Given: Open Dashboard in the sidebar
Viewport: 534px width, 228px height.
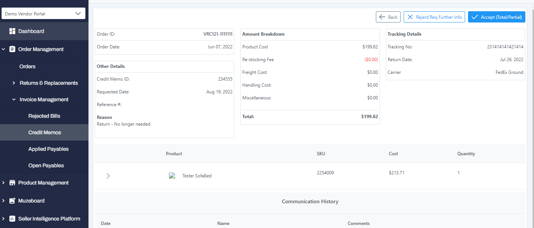Looking at the screenshot, I should [44, 31].
